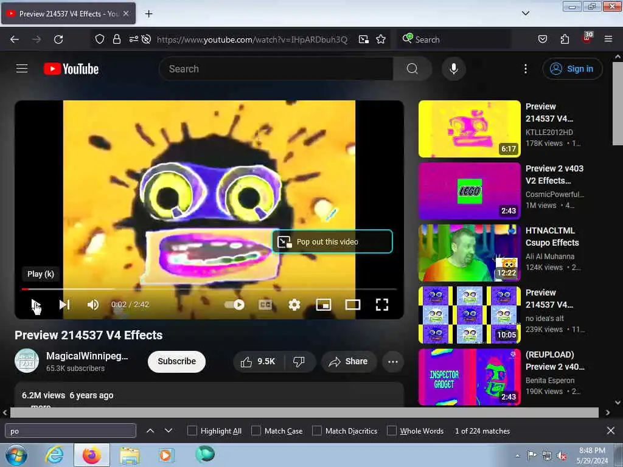Open Windows Start button

click(16, 455)
